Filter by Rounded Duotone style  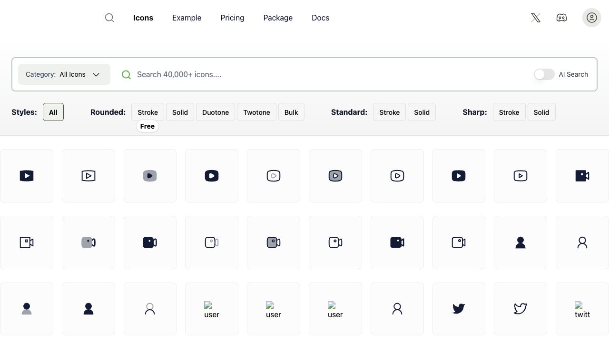(216, 112)
